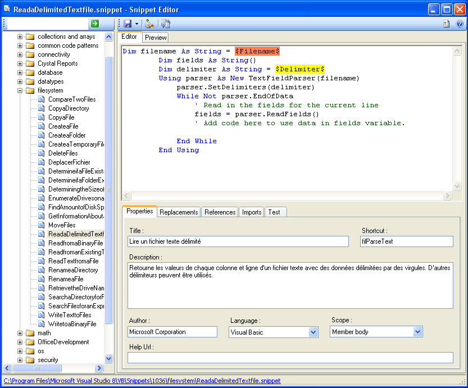Click the page icon beside help
468x388 pixels.
point(447,24)
